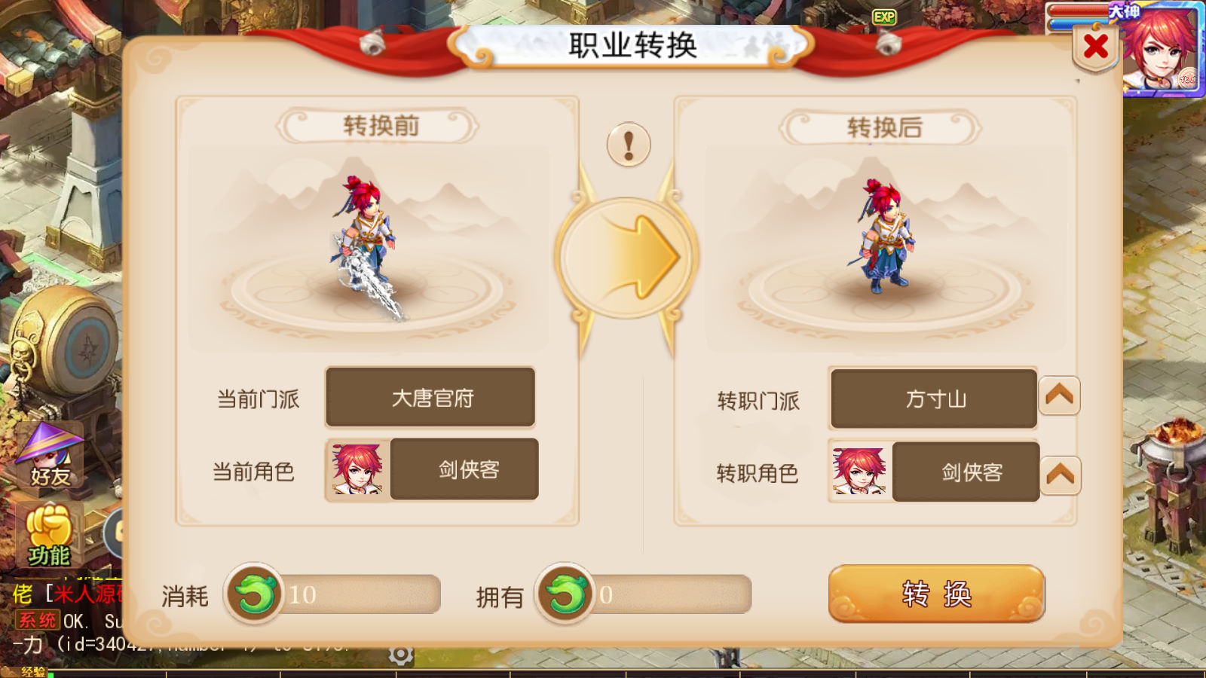The image size is (1206, 678).
Task: Click the large golden arrow emblem
Action: click(x=627, y=258)
